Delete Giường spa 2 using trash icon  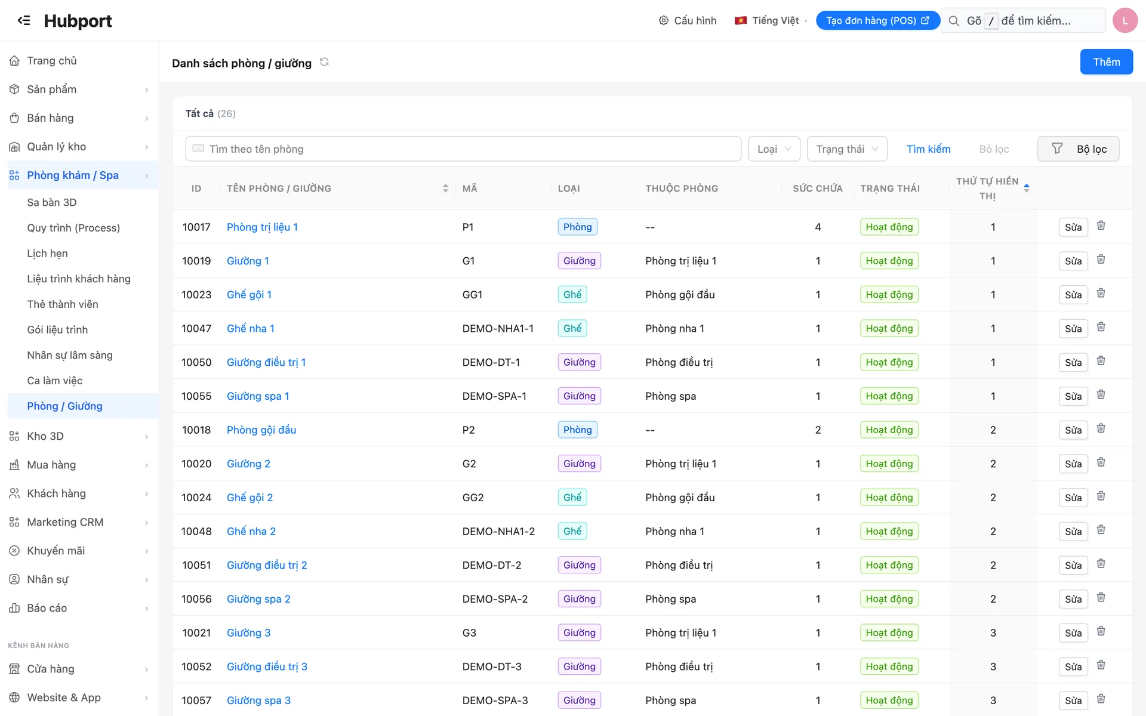[x=1101, y=597]
